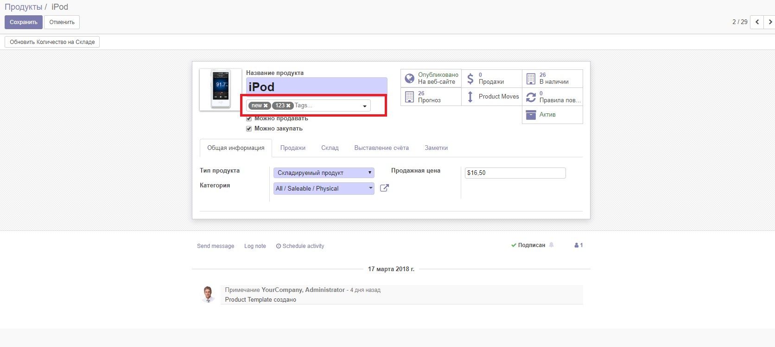Screen dimensions: 775x347
Task: Click the clock icon of Schedule activity
Action: [x=279, y=246]
